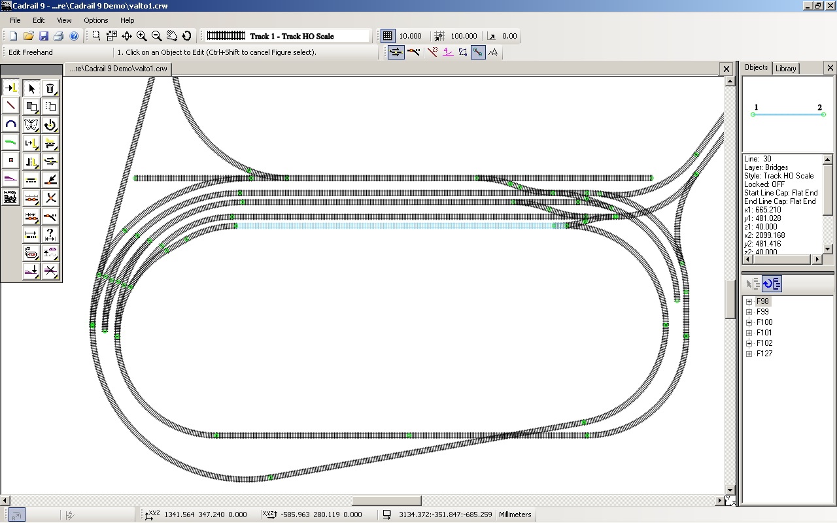The height and width of the screenshot is (523, 837).
Task: Click the locomotive train icon
Action: [10, 197]
